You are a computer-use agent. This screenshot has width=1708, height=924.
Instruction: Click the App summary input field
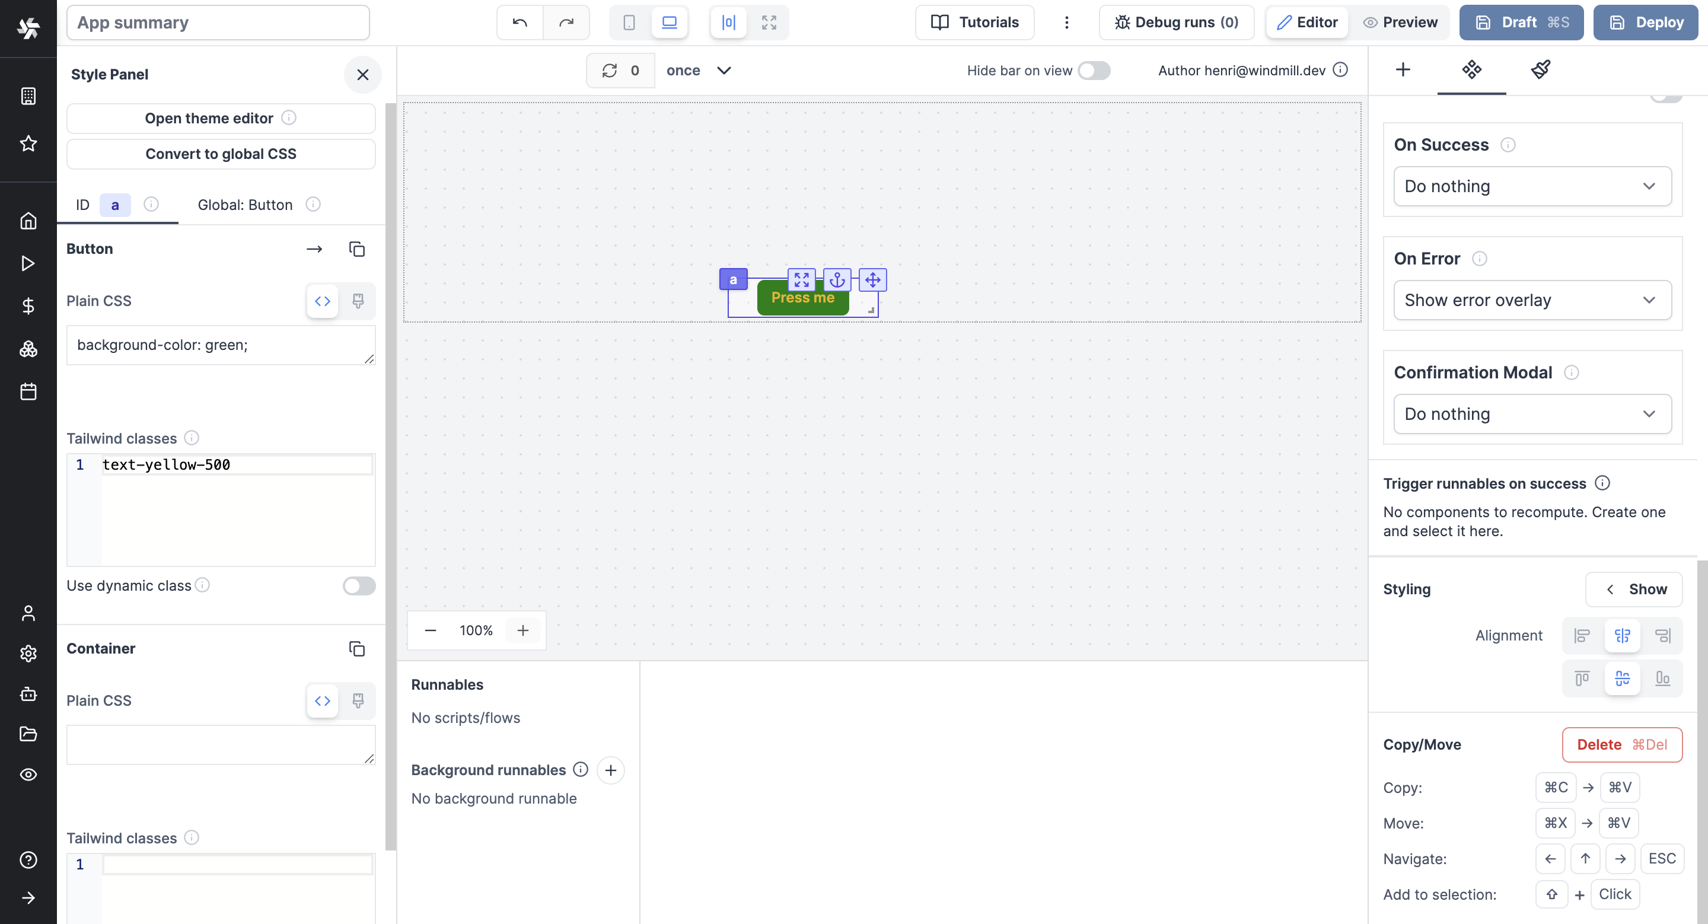click(x=218, y=23)
